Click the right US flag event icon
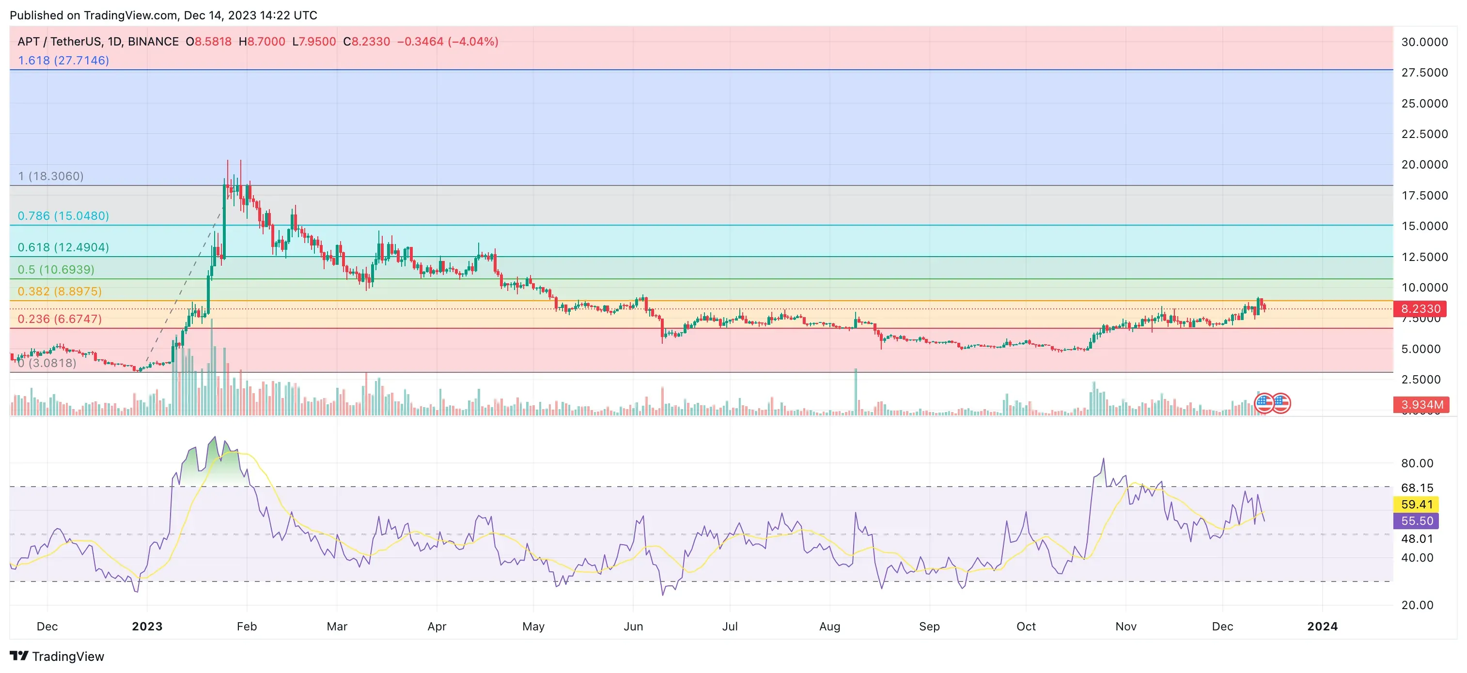The width and height of the screenshot is (1467, 673). tap(1281, 403)
